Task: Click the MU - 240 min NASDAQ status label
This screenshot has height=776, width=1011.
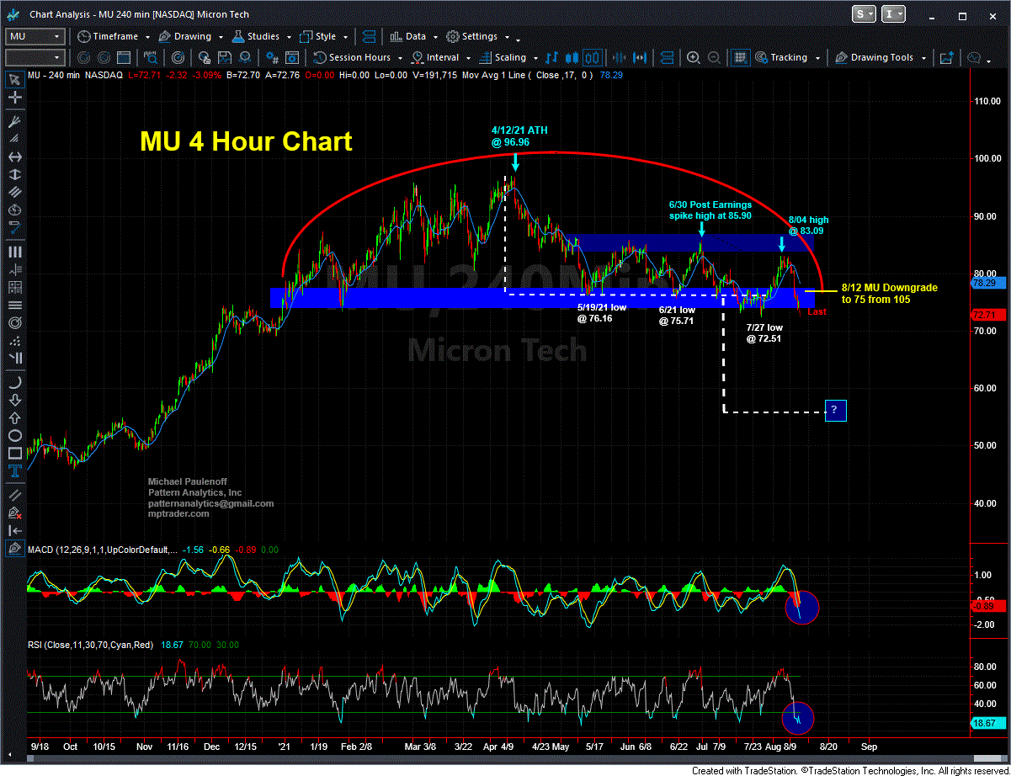Action: (x=76, y=75)
